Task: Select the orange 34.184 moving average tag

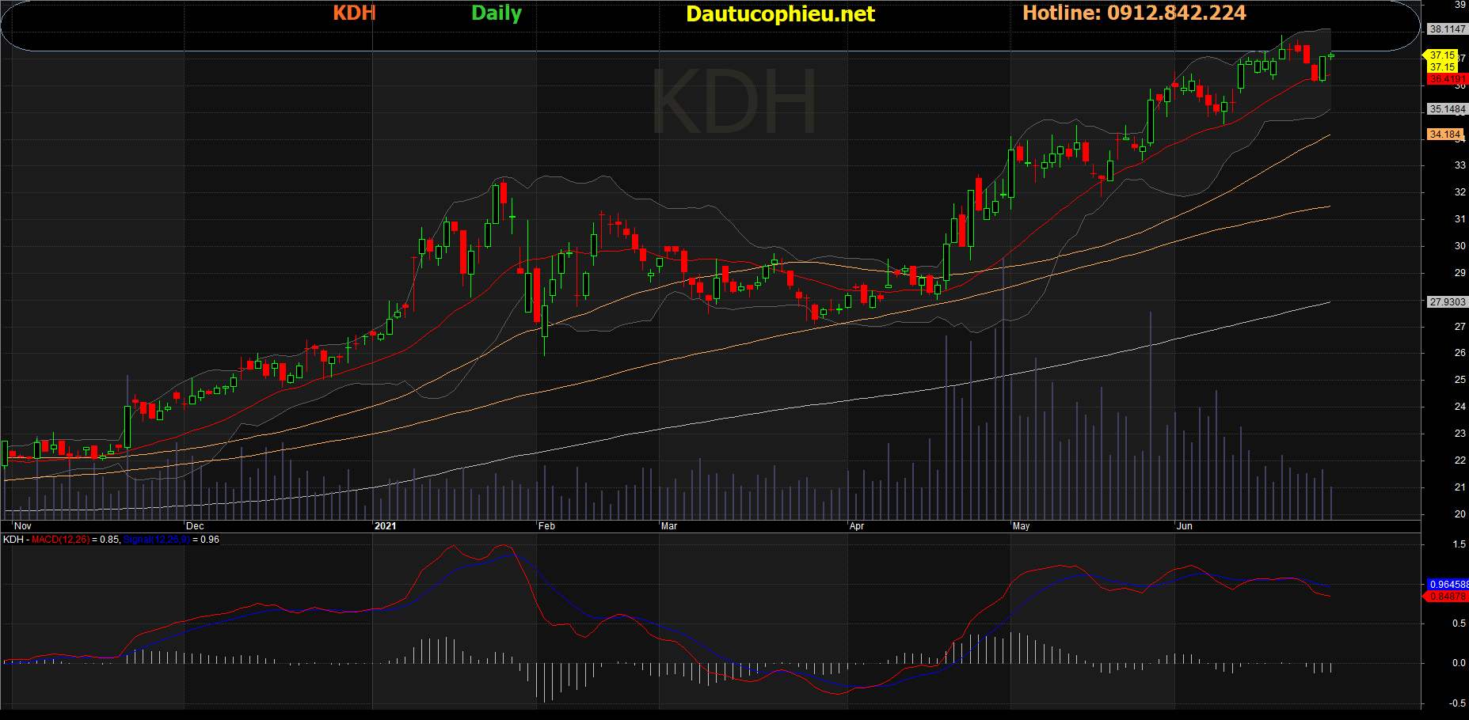Action: click(x=1445, y=135)
